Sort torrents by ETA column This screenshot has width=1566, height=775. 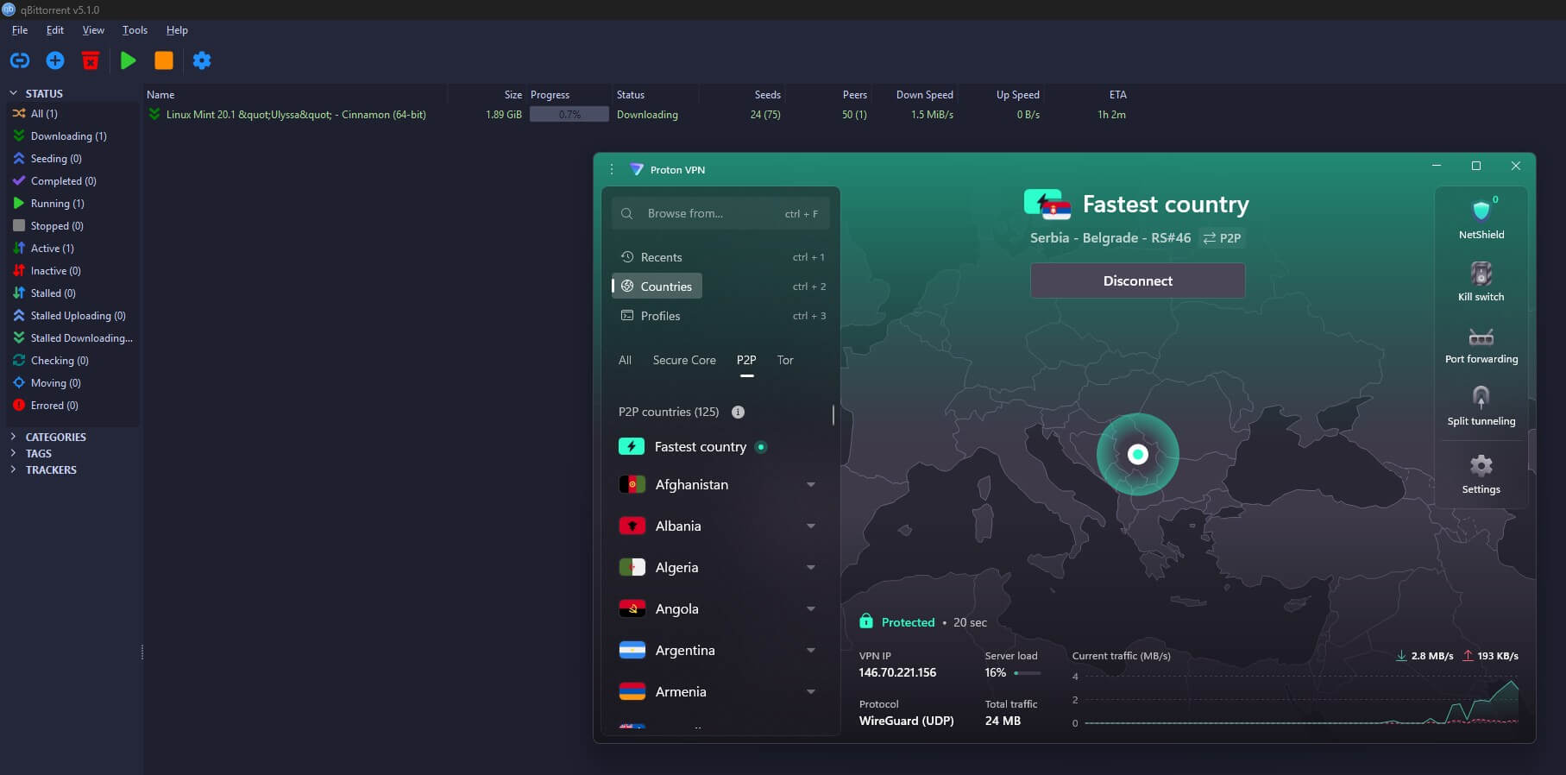coord(1117,95)
